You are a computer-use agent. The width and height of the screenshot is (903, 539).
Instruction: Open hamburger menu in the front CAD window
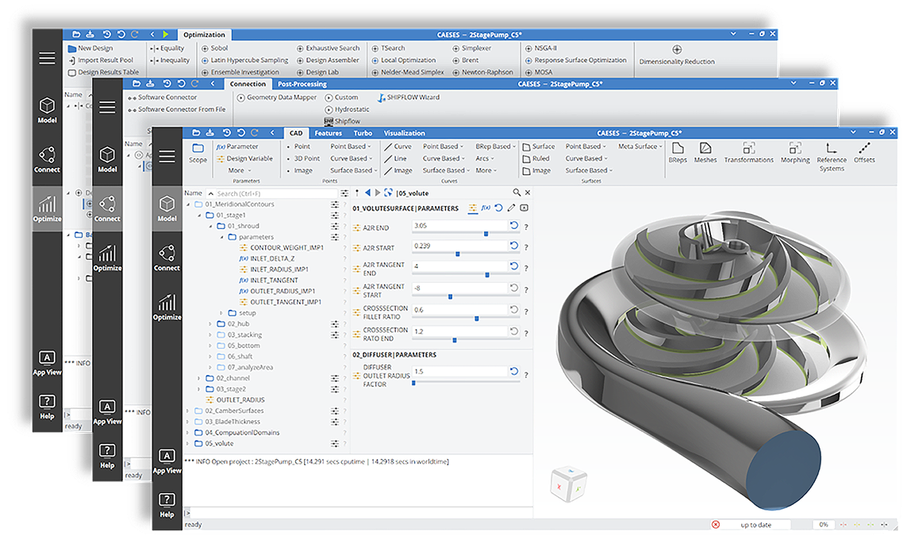(167, 156)
